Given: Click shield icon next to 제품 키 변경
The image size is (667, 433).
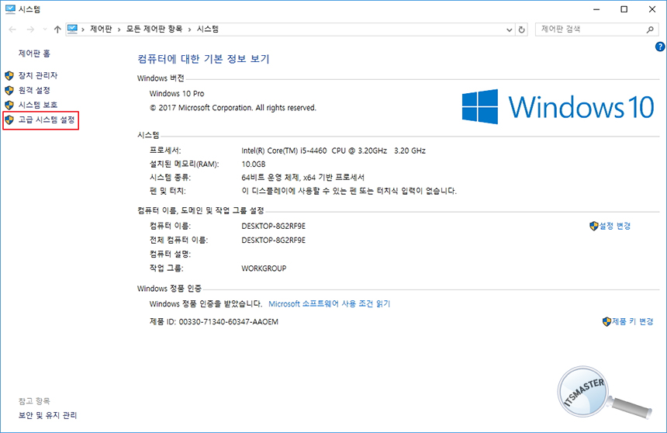Looking at the screenshot, I should pos(607,322).
